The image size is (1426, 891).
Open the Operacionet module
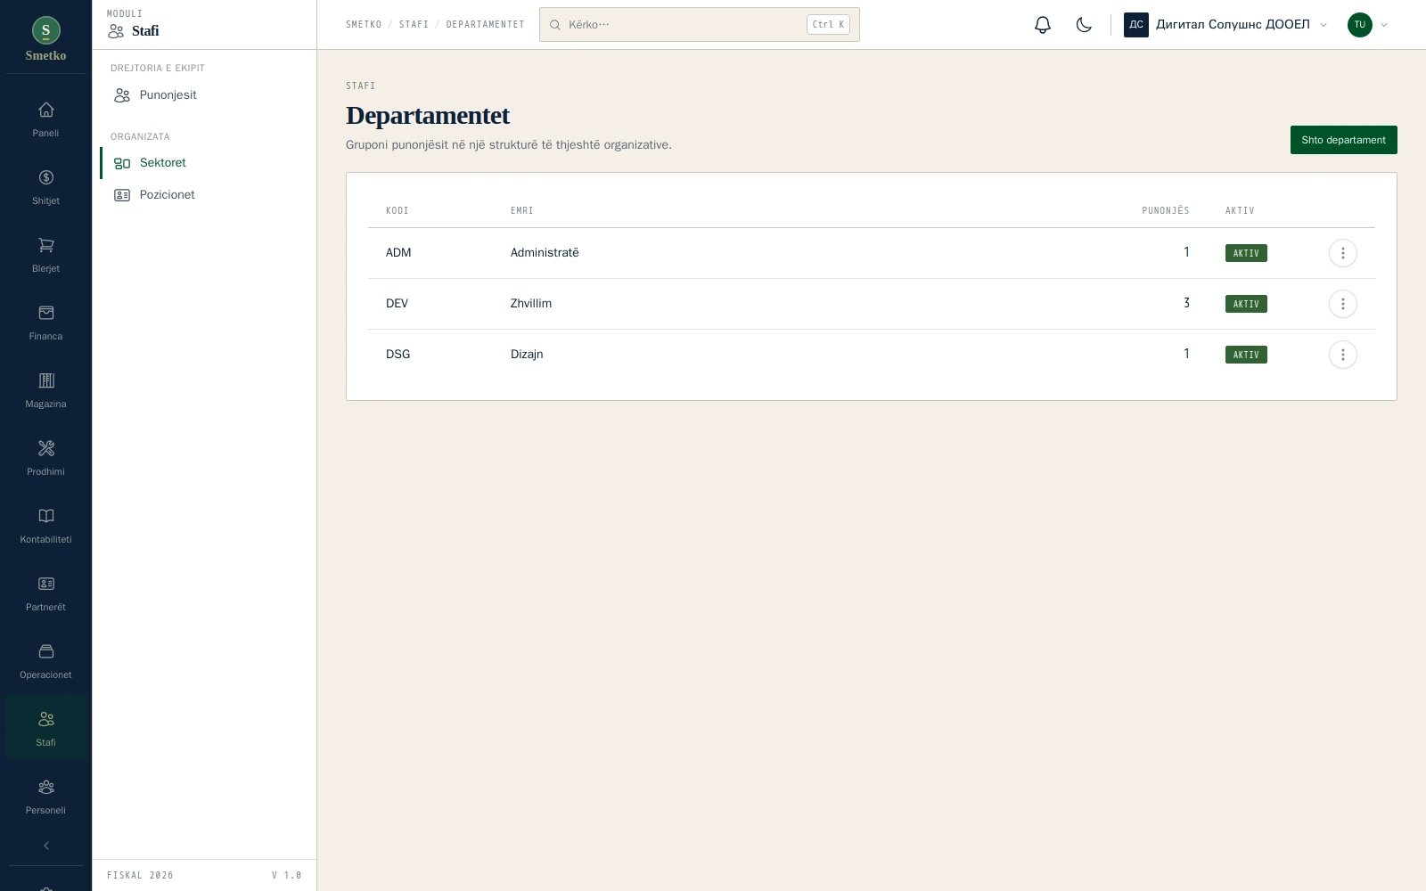[x=45, y=662]
